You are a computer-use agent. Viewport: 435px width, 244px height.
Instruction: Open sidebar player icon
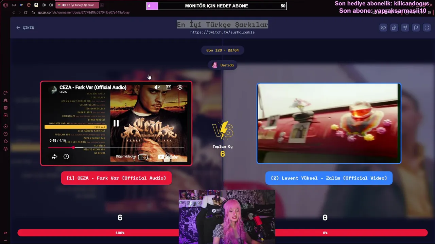5,126
